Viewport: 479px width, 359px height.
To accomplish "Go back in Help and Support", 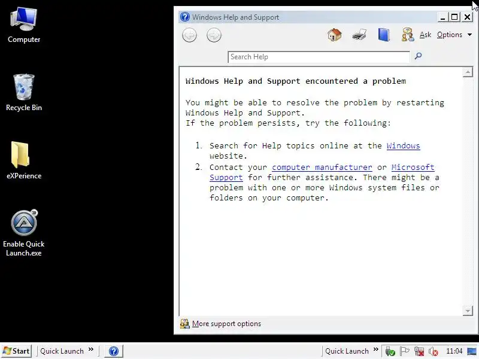I will tap(189, 35).
